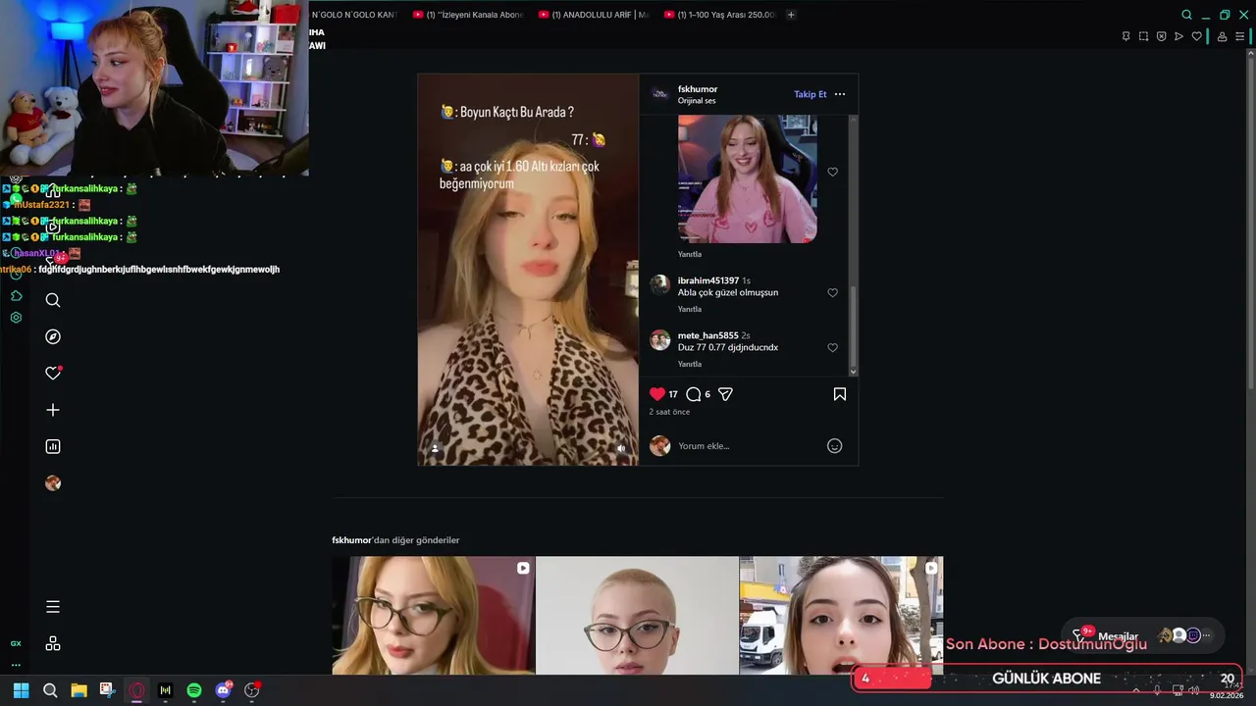Open the profile avatar in the sidebar
This screenshot has width=1256, height=706.
(x=53, y=483)
